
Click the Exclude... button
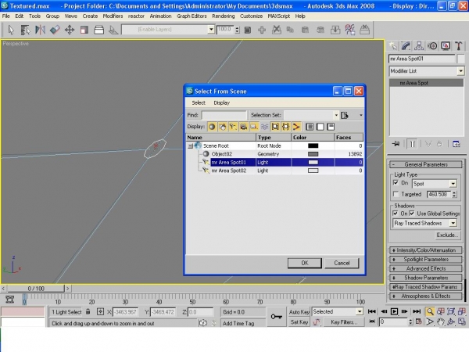click(447, 235)
